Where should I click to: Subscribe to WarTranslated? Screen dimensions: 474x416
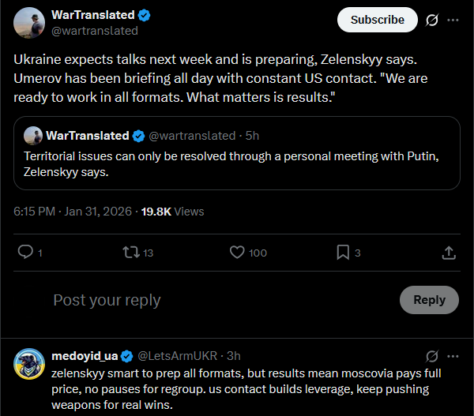point(378,20)
